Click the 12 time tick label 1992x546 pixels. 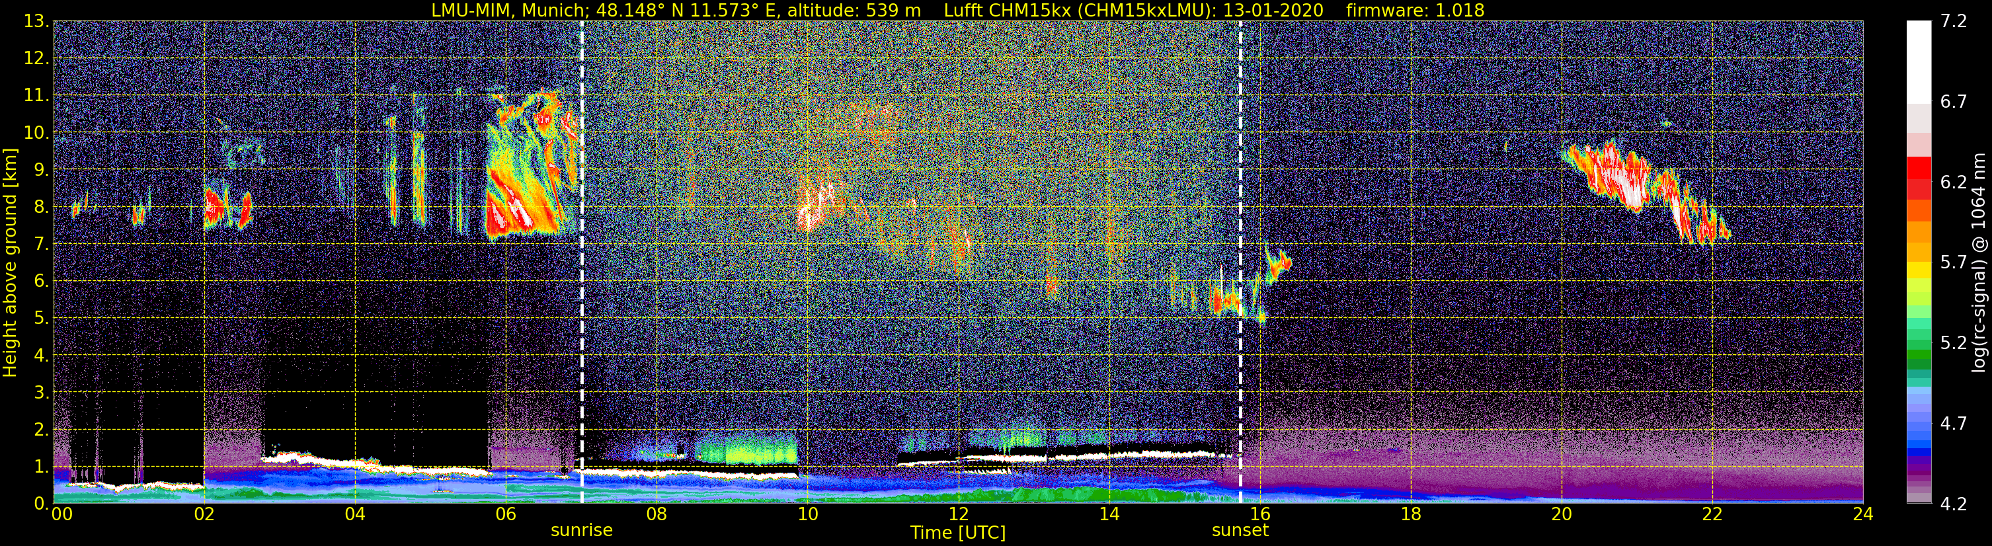click(x=958, y=515)
